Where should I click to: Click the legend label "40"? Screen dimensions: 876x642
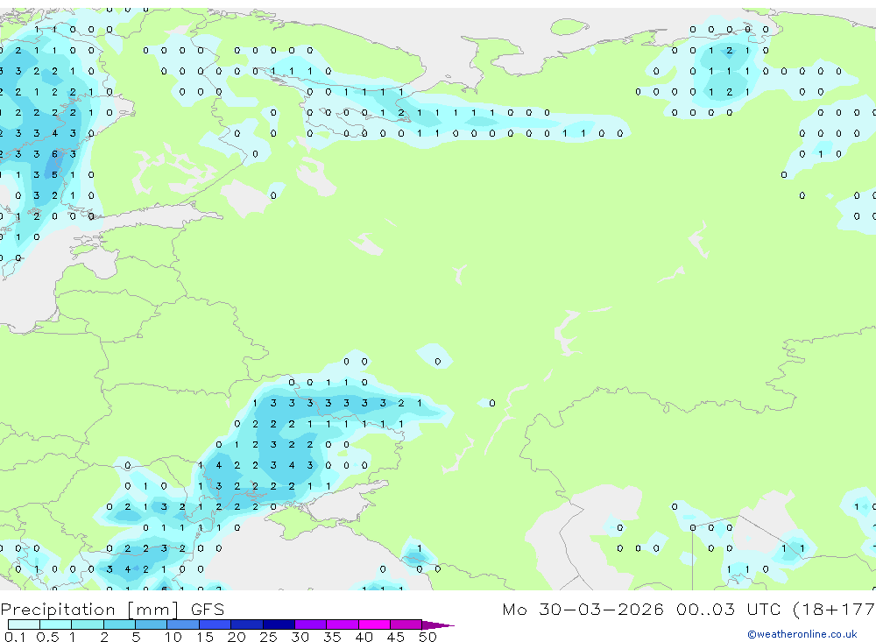point(364,637)
